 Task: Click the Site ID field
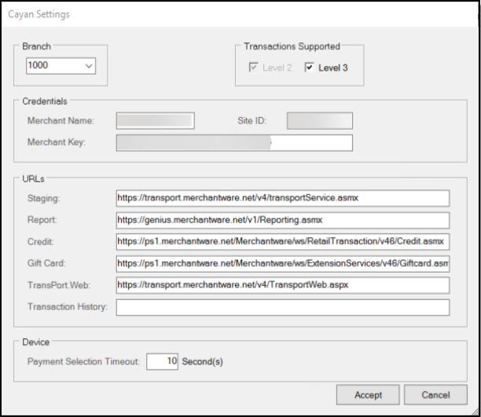pyautogui.click(x=319, y=120)
